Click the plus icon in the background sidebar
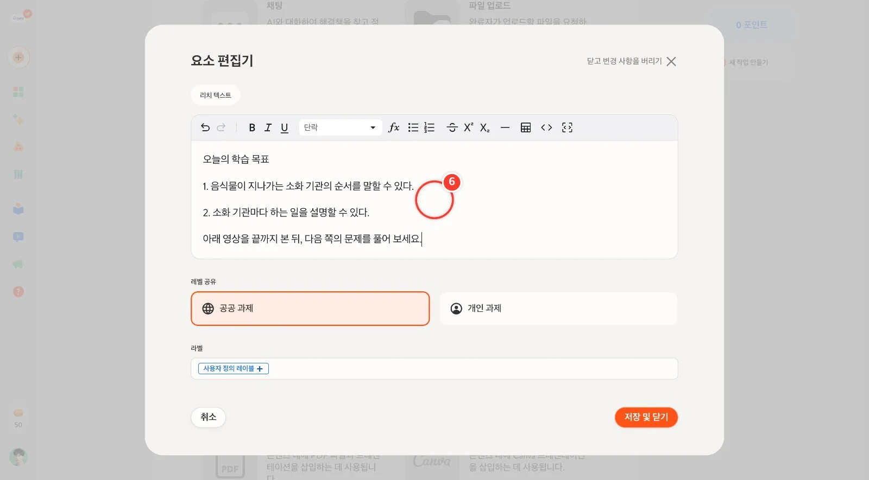This screenshot has width=869, height=480. click(x=18, y=57)
